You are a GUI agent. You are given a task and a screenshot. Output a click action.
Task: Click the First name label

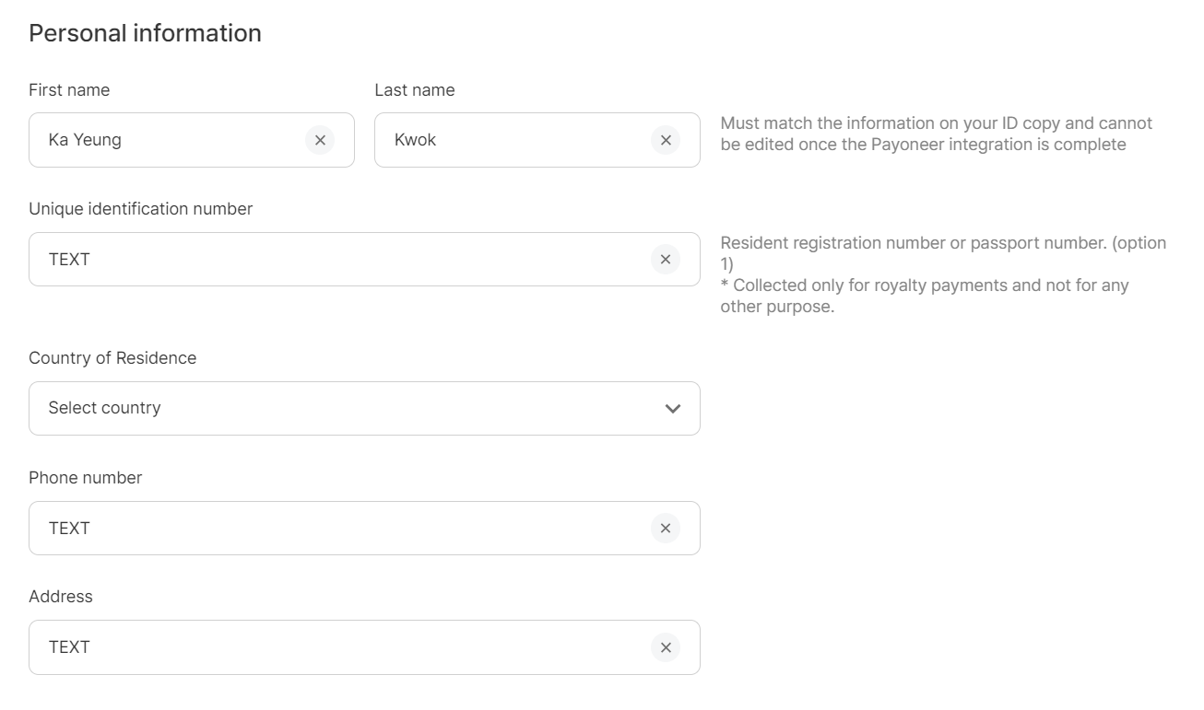coord(69,90)
